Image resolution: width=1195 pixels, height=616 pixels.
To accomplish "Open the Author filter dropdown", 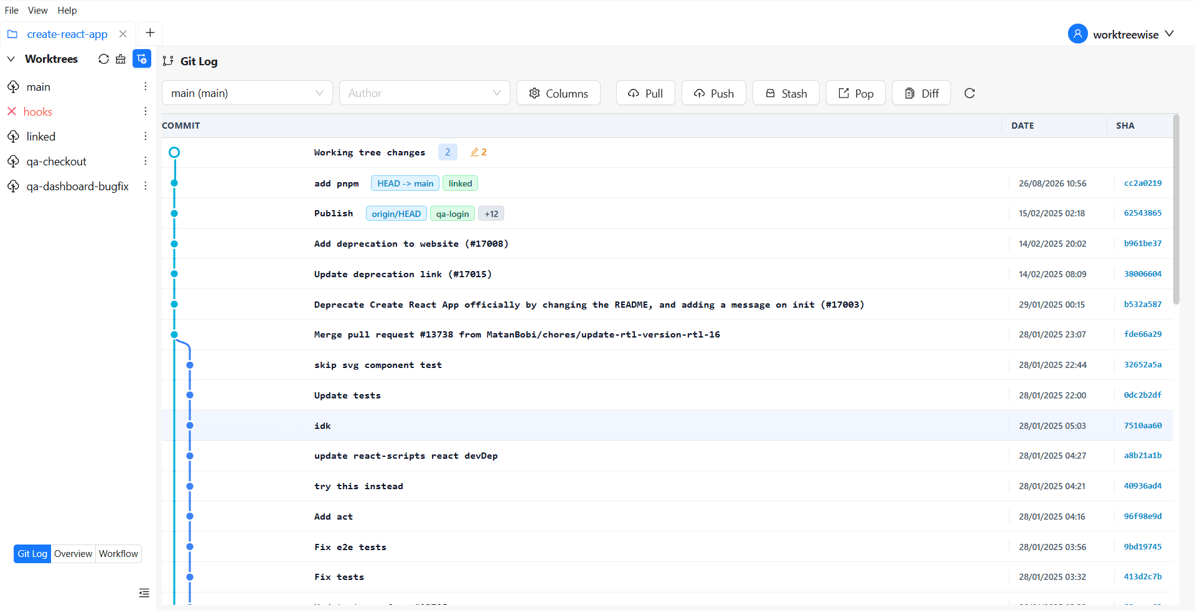I will 424,93.
